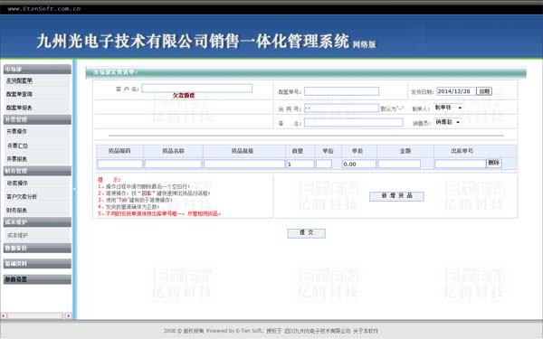Click the 货品规格 column header
This screenshot has width=543, height=339.
tap(243, 151)
